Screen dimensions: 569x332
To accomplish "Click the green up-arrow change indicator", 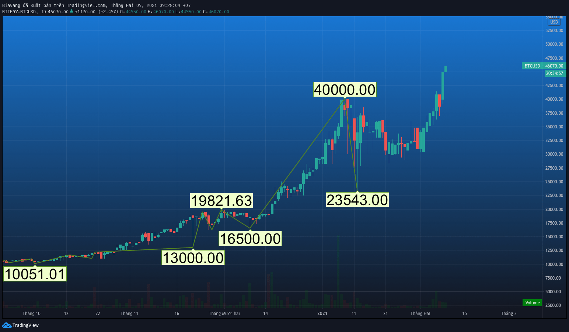I will coord(71,11).
